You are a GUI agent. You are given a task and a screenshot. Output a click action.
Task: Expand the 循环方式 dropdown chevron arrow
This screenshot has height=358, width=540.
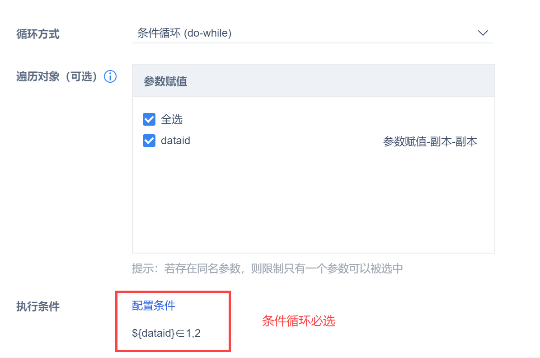pyautogui.click(x=483, y=33)
